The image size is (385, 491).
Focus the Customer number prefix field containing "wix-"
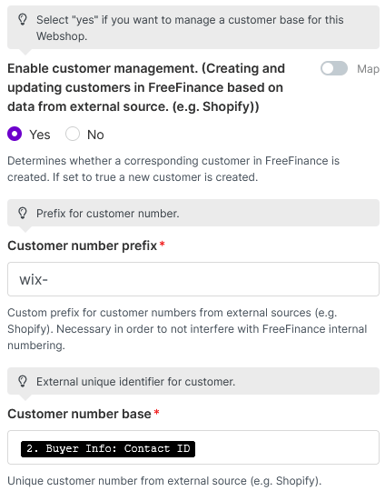[193, 279]
